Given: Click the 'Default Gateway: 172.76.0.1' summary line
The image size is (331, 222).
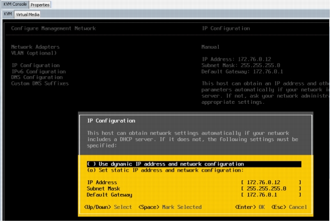Looking at the screenshot, I should pyautogui.click(x=242, y=72).
